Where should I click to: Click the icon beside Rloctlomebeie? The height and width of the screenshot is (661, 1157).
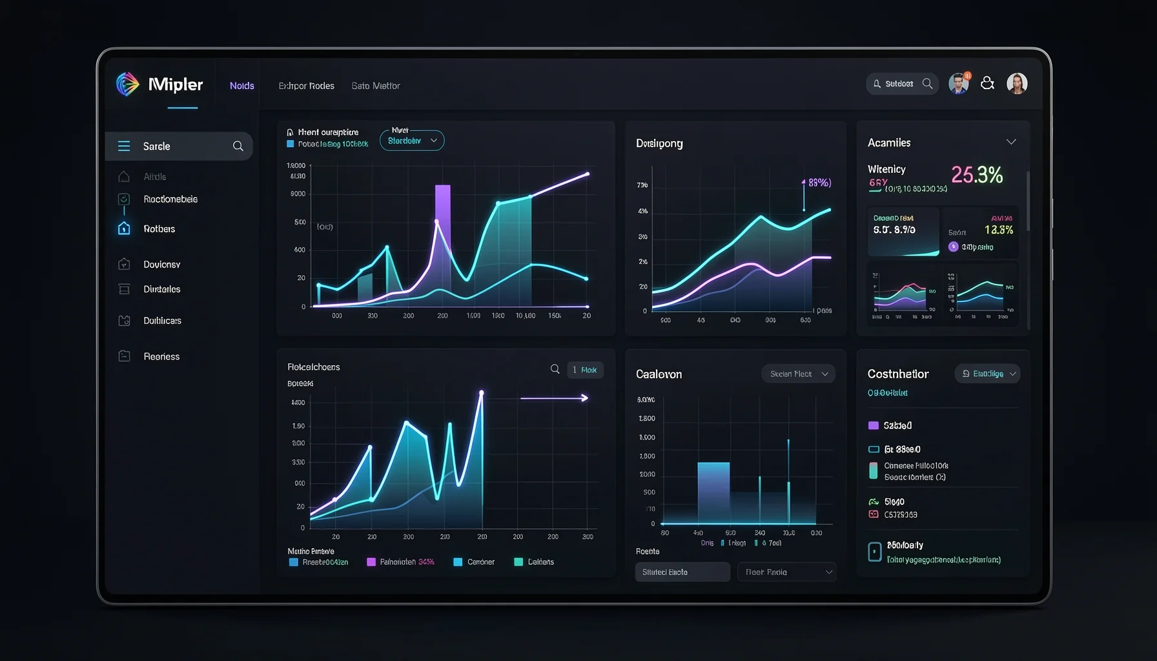[124, 199]
